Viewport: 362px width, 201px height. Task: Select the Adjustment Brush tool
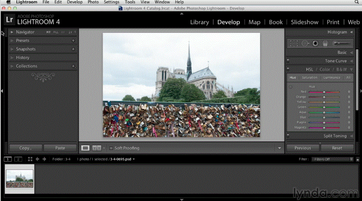pyautogui.click(x=342, y=43)
